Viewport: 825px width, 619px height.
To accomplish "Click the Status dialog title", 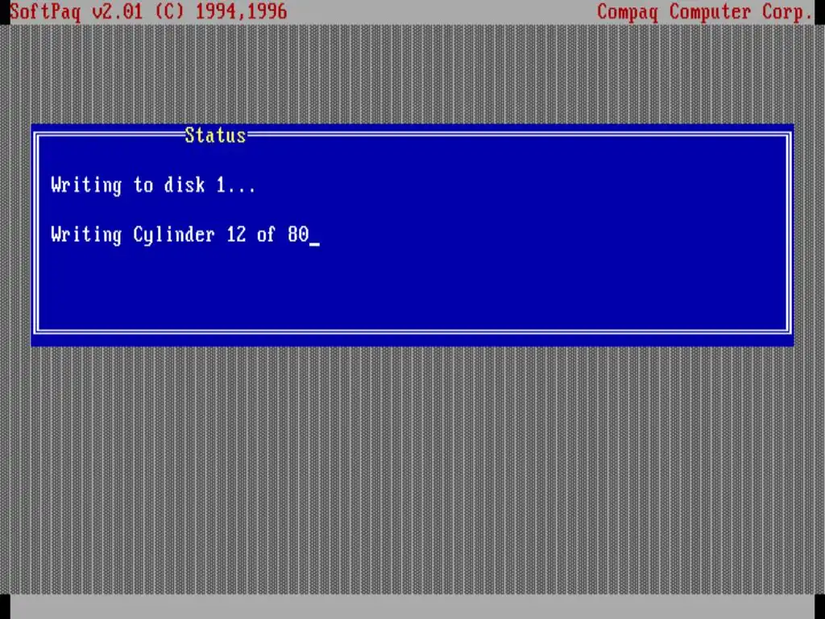I will [215, 135].
